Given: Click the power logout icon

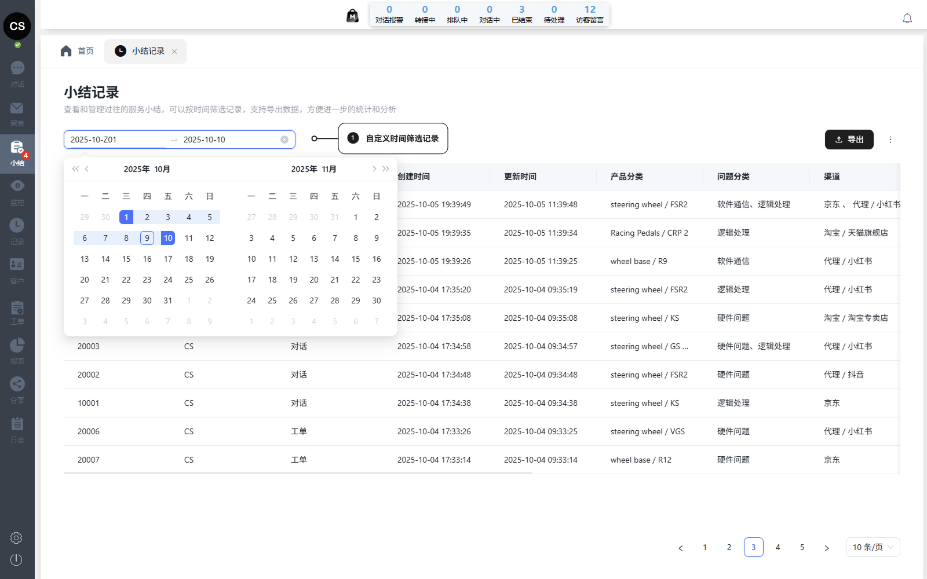Looking at the screenshot, I should [16, 560].
